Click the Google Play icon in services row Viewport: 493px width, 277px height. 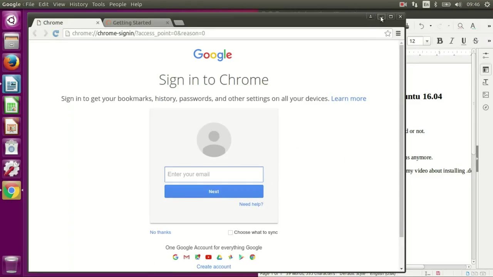click(x=241, y=257)
